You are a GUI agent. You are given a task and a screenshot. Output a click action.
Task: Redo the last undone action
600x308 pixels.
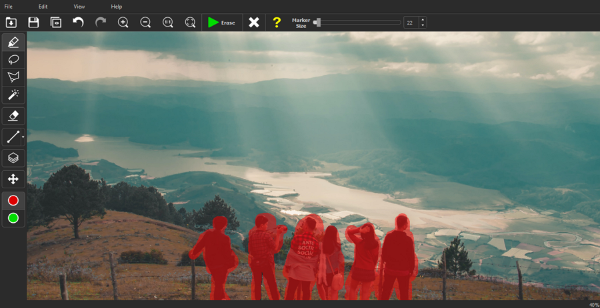(101, 23)
